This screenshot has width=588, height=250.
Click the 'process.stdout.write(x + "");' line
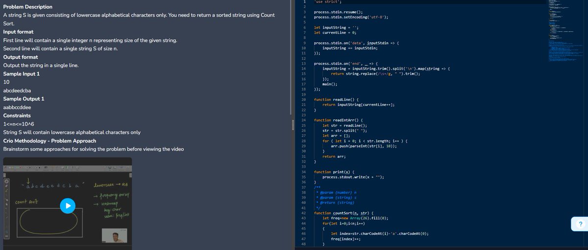click(353, 177)
